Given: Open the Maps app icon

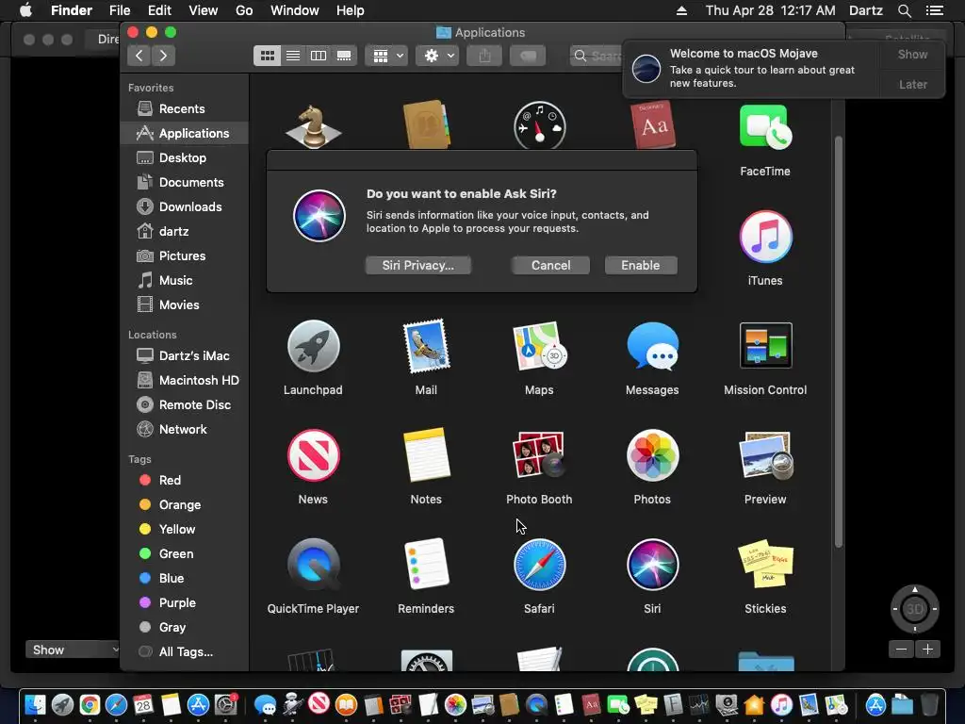Looking at the screenshot, I should [539, 346].
